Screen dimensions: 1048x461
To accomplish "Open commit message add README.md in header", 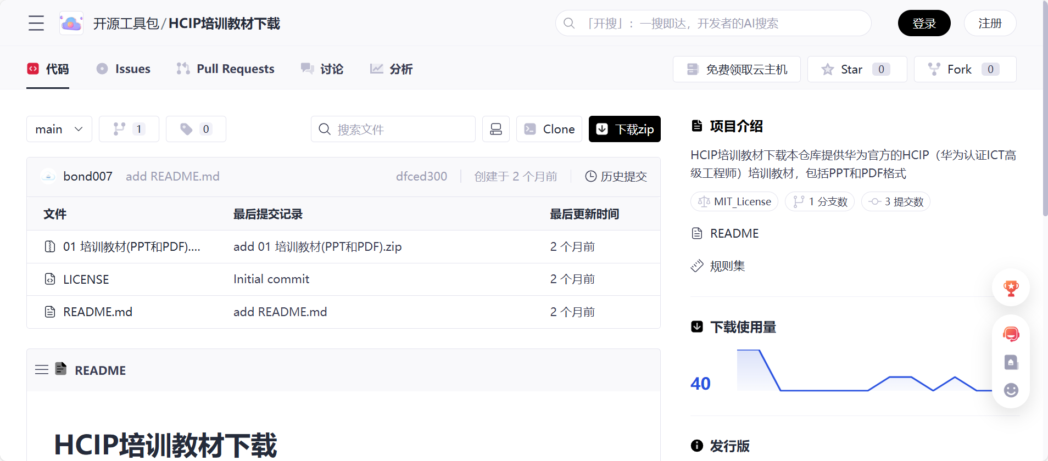I will pyautogui.click(x=172, y=176).
